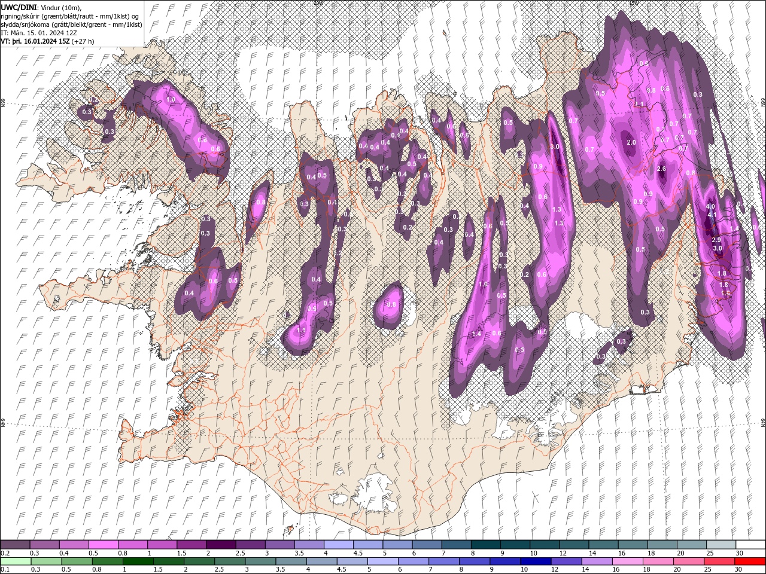Select the upper legend swatch between 0.4 and 0.5

(x=74, y=545)
